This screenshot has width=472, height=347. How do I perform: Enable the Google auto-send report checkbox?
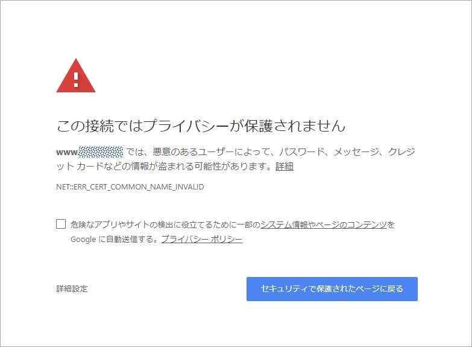61,224
